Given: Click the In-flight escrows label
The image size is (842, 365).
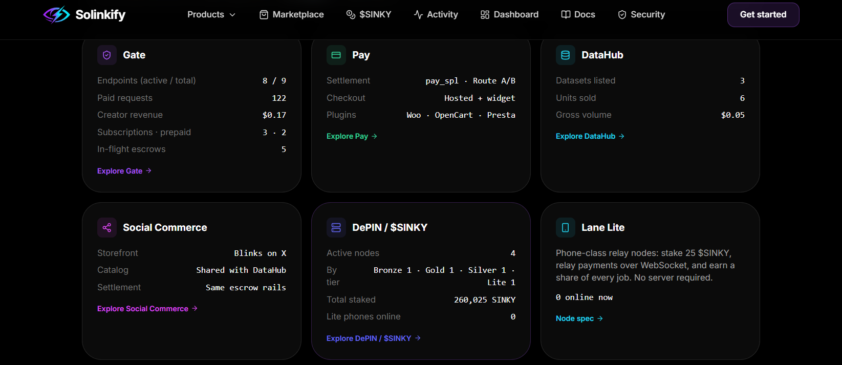Looking at the screenshot, I should coord(132,149).
